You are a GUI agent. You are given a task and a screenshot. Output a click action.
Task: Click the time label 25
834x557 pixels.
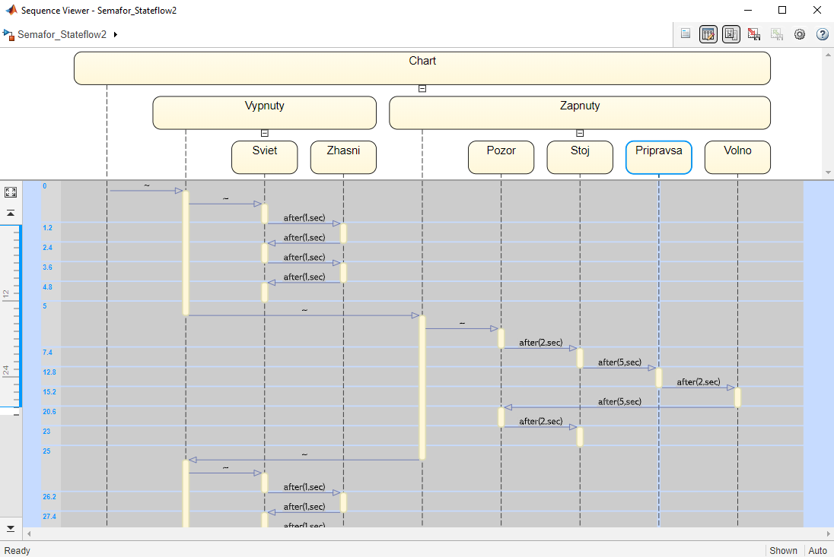(47, 451)
